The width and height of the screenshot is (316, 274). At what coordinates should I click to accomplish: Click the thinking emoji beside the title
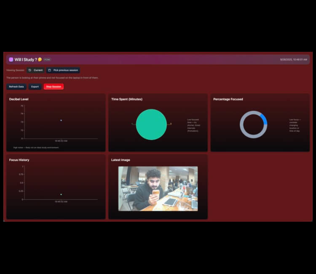pos(40,59)
